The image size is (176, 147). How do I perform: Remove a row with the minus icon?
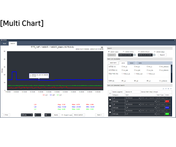[x=171, y=89]
